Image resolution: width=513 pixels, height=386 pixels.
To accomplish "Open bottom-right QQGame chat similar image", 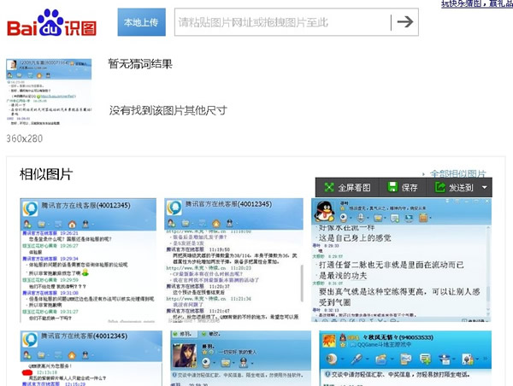I will point(401,359).
